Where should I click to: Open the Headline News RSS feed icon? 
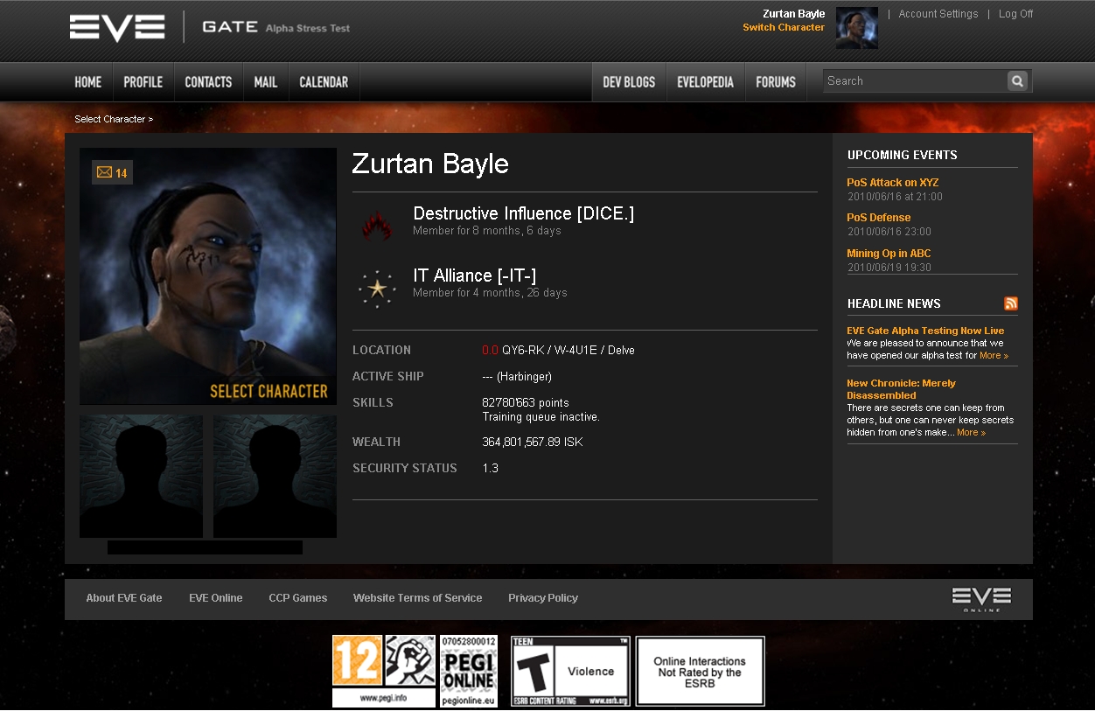point(1011,303)
